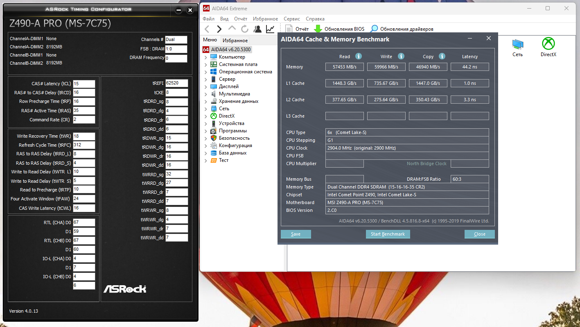Click the Memory Read result 57453 MB/s
Image resolution: width=580 pixels, height=327 pixels.
345,67
